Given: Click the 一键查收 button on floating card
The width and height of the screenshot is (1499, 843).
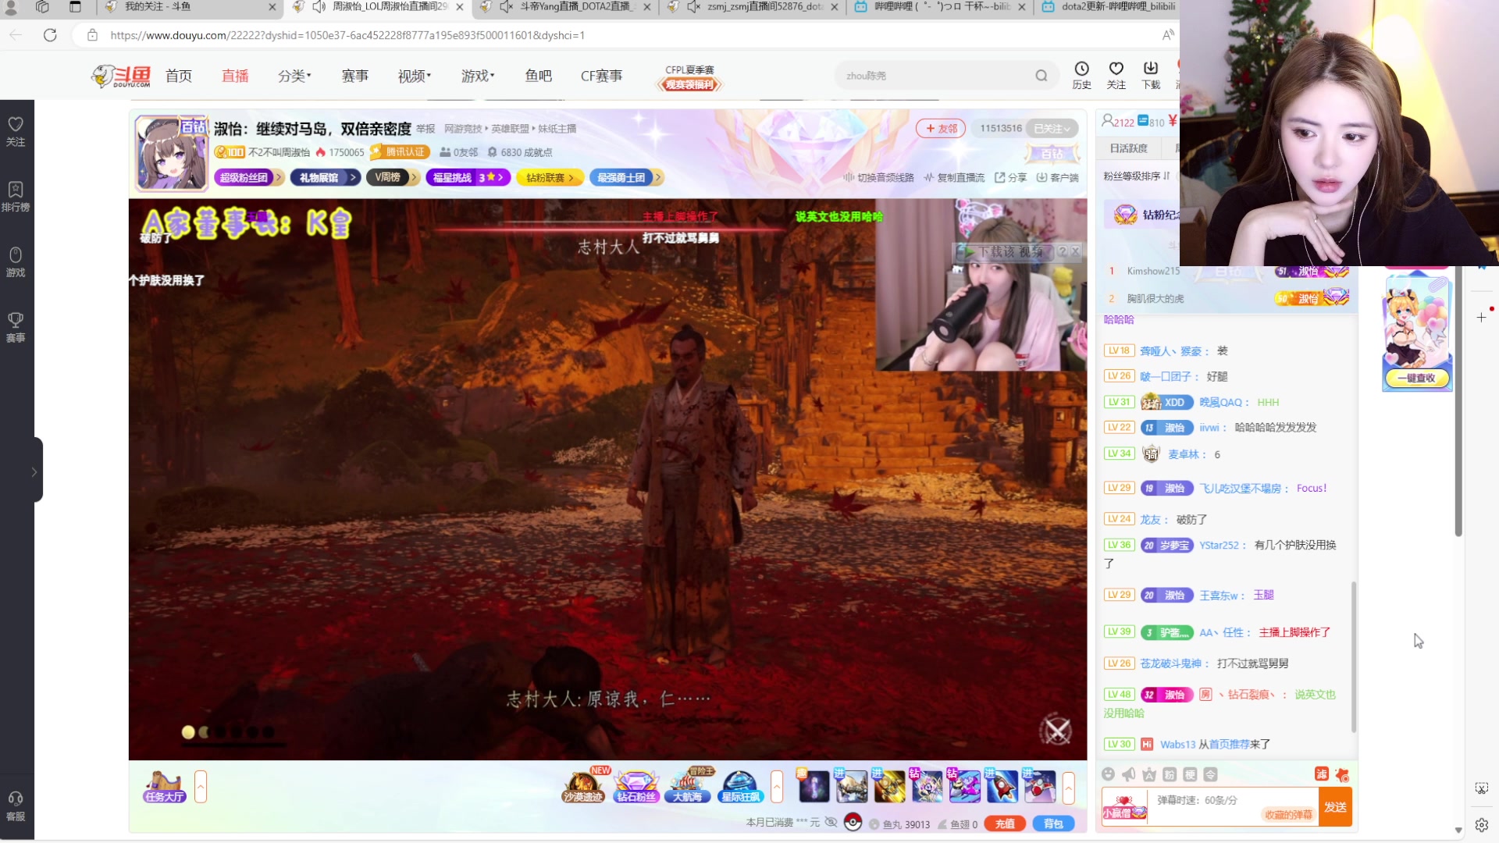Looking at the screenshot, I should [1416, 378].
